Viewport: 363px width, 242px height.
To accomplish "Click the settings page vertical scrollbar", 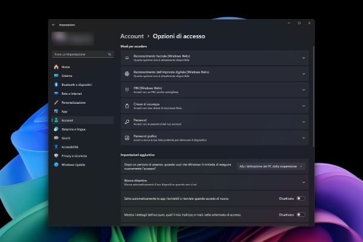I will [x=314, y=97].
